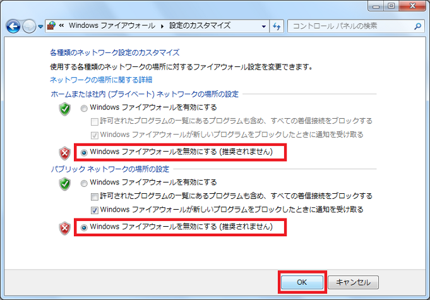Screen dimensions: 430x300
Task: Enable Windows Firewall for home/work private network
Action: coord(85,108)
